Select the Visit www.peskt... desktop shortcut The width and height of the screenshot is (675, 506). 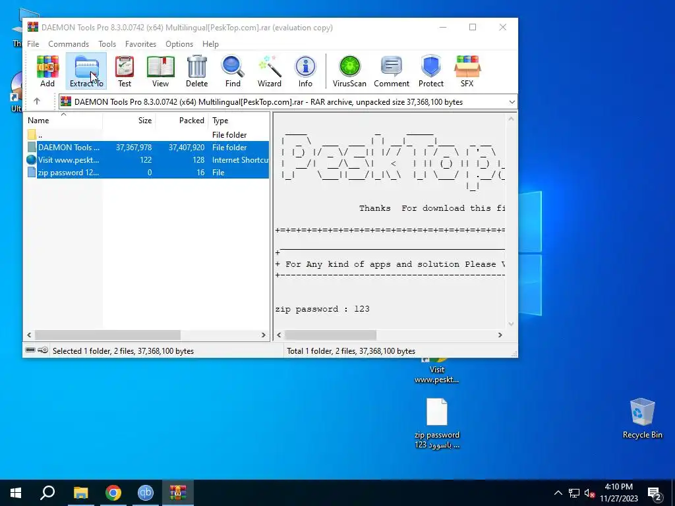pos(436,372)
